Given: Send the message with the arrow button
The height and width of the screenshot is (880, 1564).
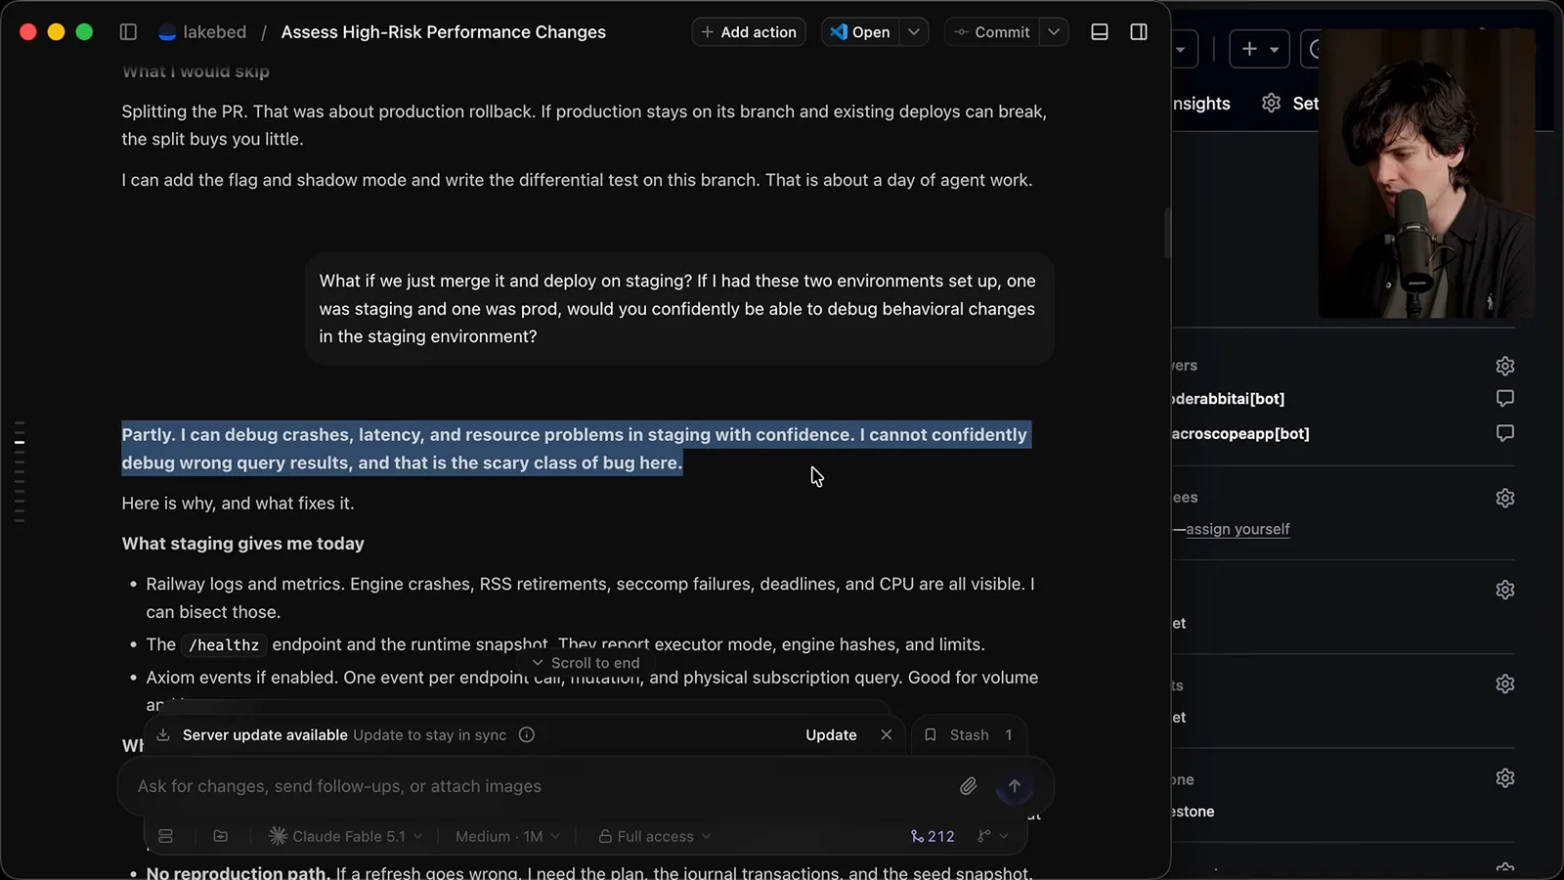Looking at the screenshot, I should 1015,786.
